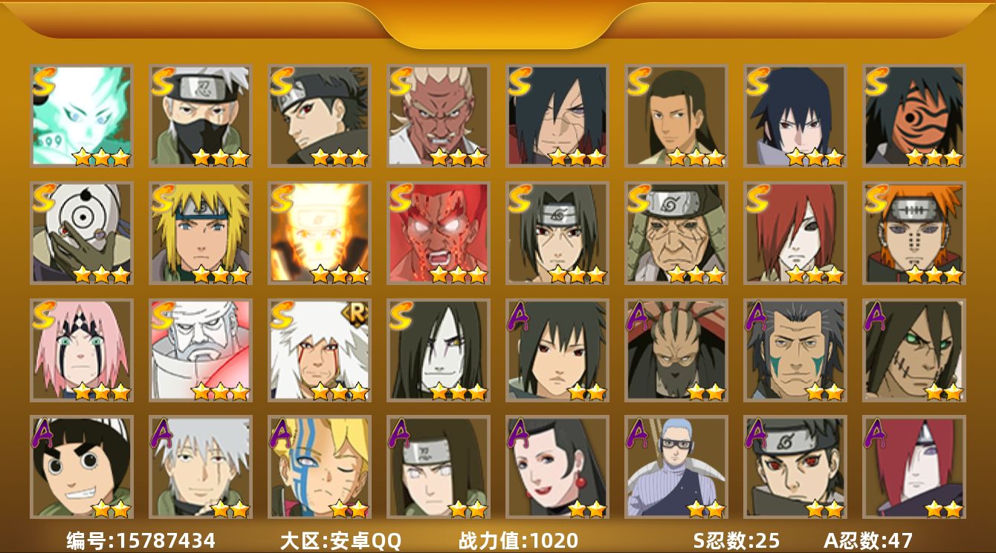
Task: Open the blonde Boruto portrait with blue markings
Action: 320,467
